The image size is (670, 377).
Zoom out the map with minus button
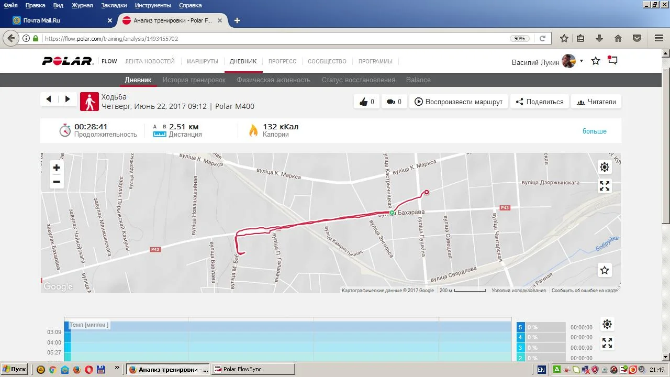[x=57, y=182]
